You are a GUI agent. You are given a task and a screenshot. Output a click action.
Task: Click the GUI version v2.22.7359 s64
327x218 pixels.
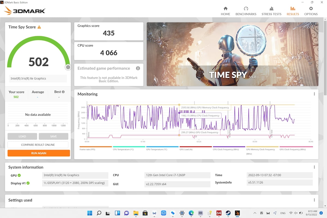[x=177, y=184]
